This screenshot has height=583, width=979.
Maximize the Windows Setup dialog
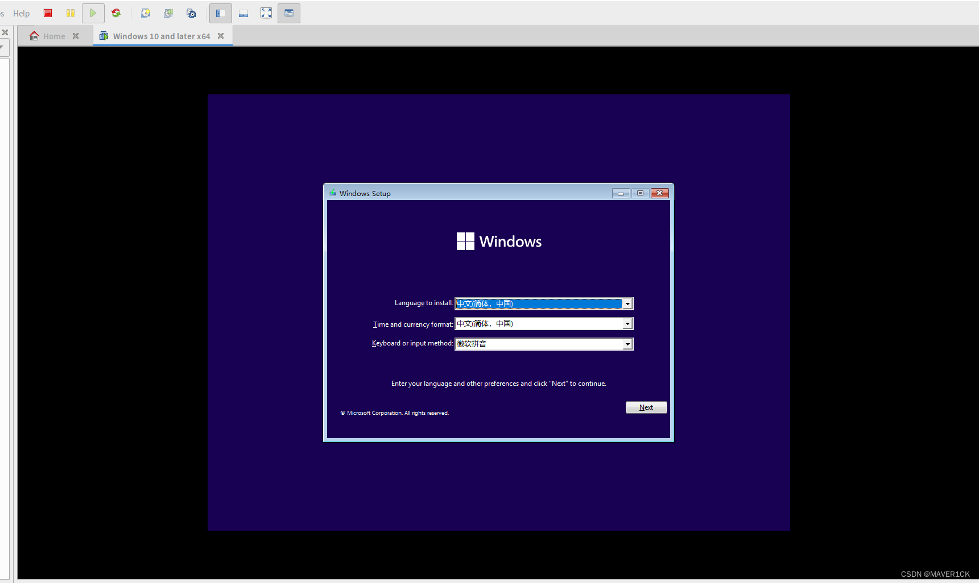coord(640,193)
